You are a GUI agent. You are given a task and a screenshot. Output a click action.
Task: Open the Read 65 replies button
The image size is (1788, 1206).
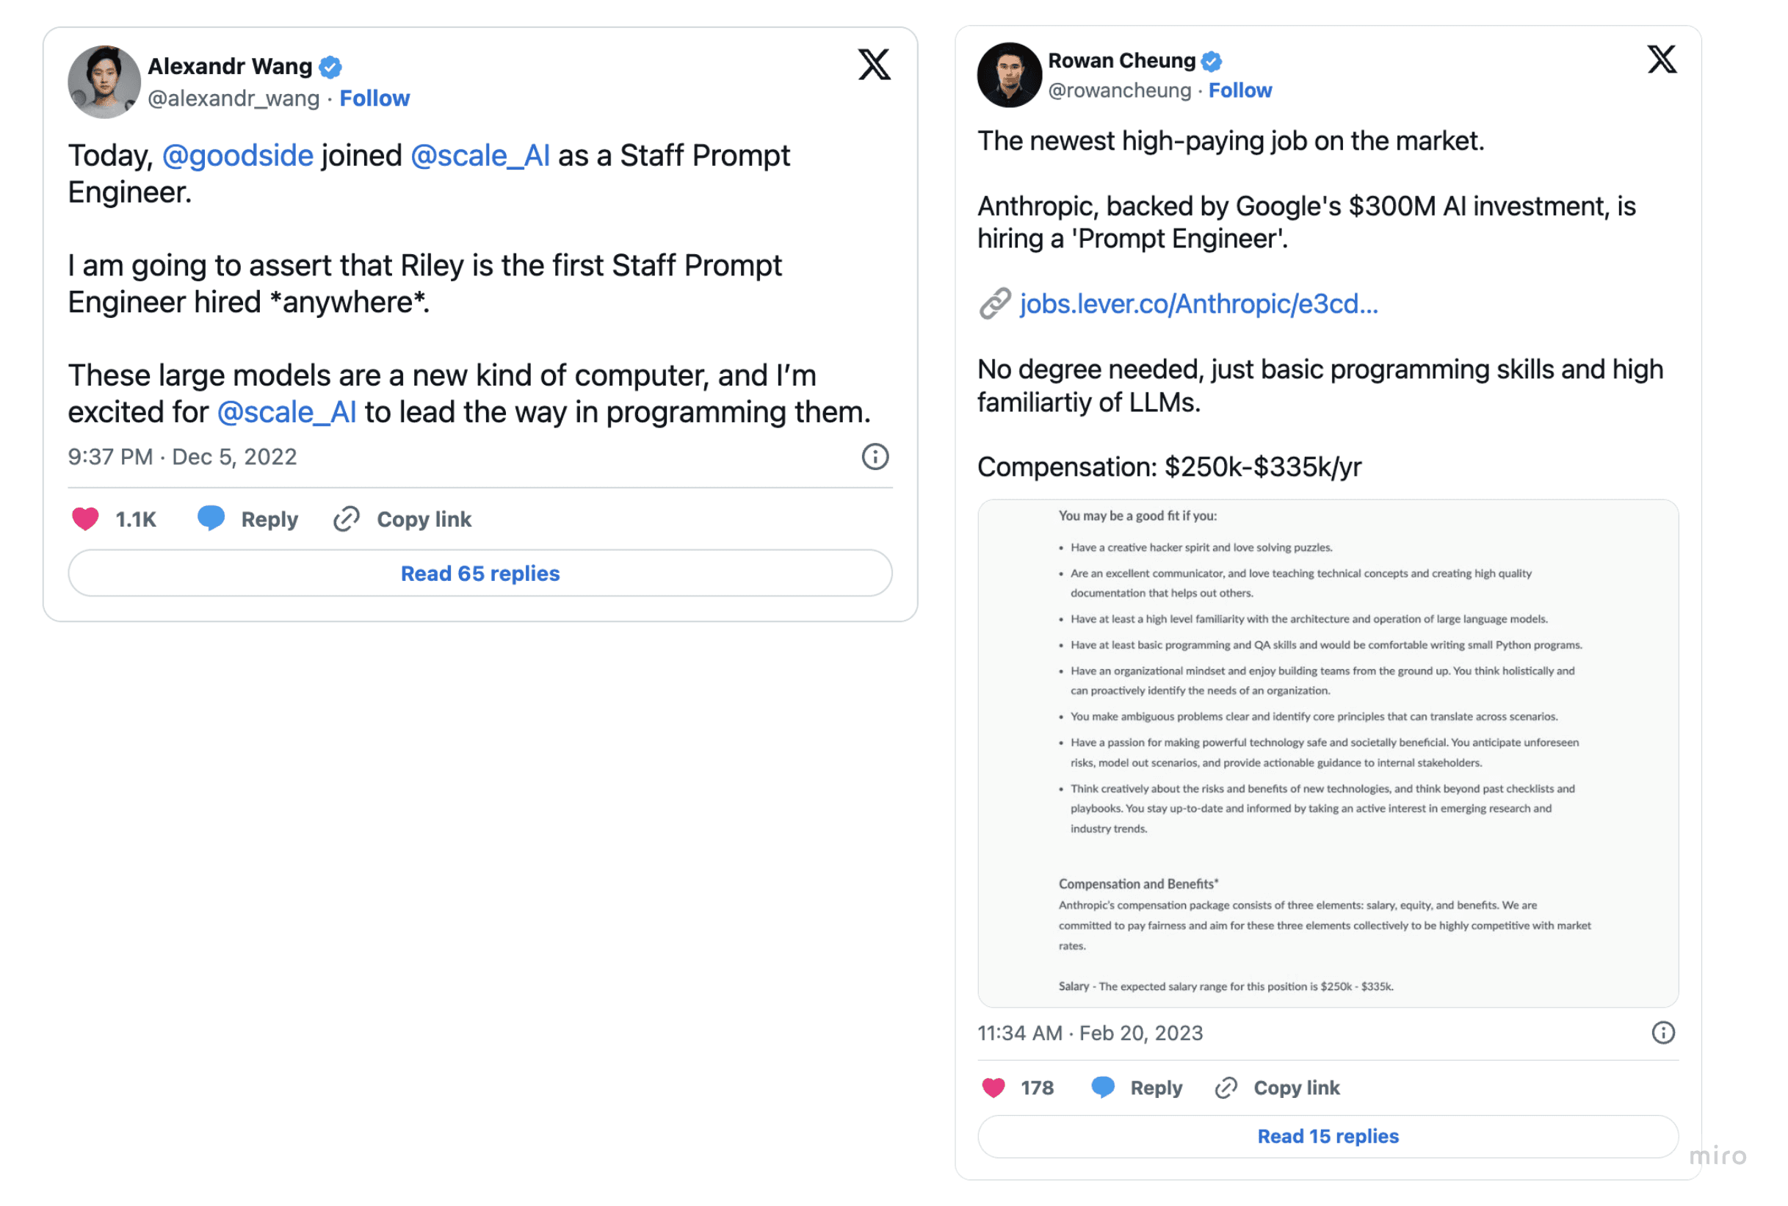479,573
